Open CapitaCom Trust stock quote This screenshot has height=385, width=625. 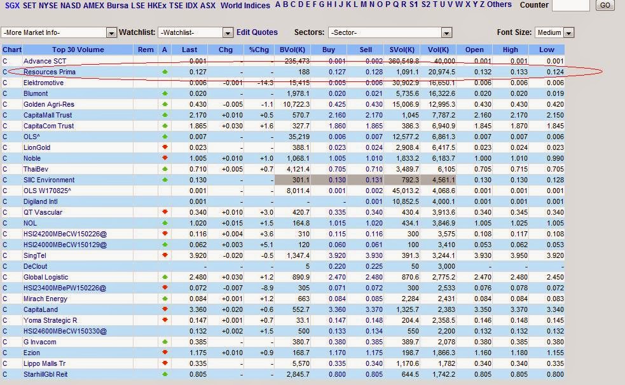pos(48,126)
